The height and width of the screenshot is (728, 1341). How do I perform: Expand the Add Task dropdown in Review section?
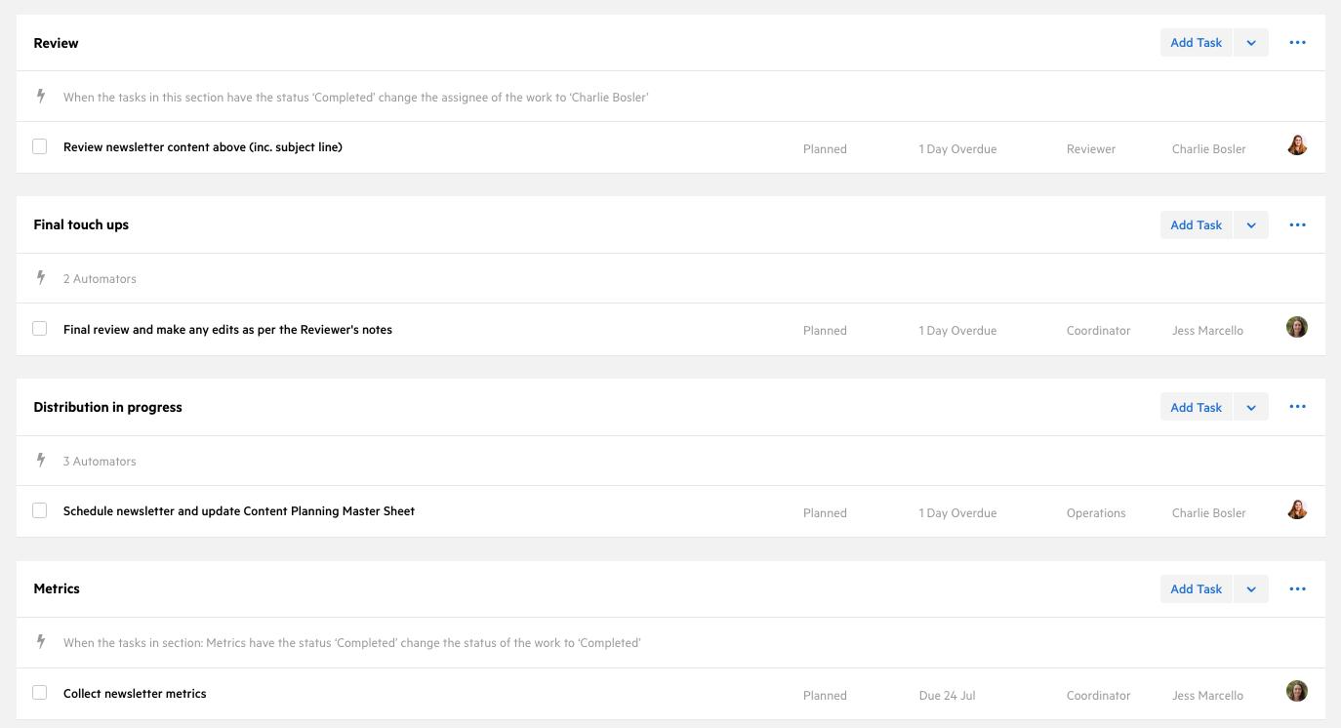1250,42
